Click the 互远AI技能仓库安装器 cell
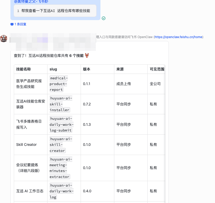Image resolution: width=215 pixels, height=203 pixels. point(31,104)
